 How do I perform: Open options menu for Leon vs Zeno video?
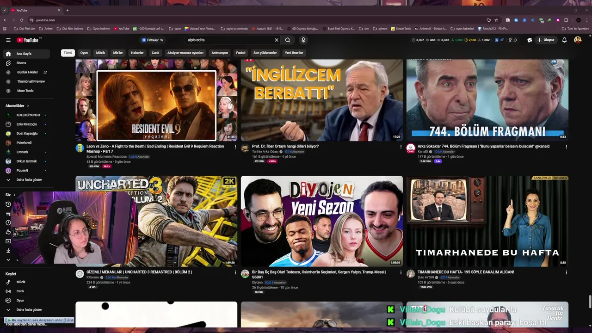[235, 147]
